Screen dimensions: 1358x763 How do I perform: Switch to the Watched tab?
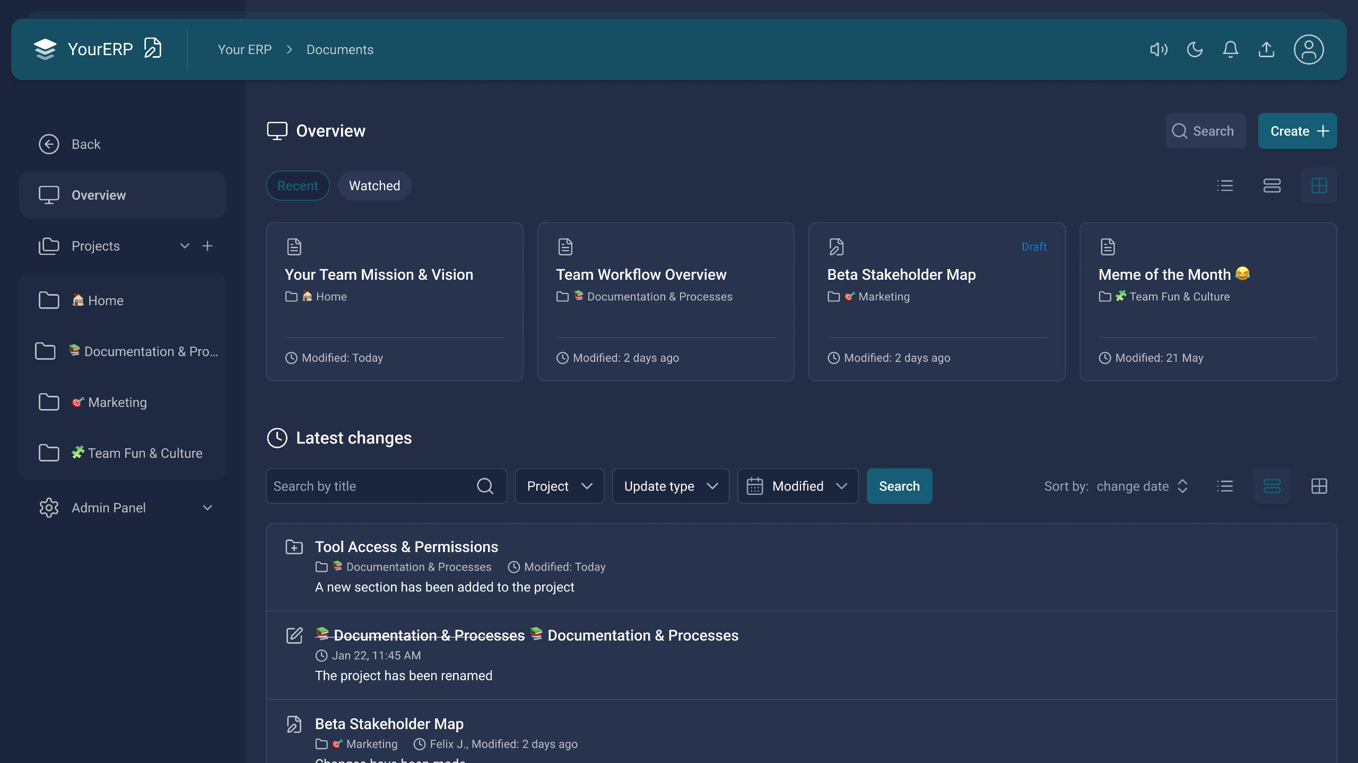point(374,185)
